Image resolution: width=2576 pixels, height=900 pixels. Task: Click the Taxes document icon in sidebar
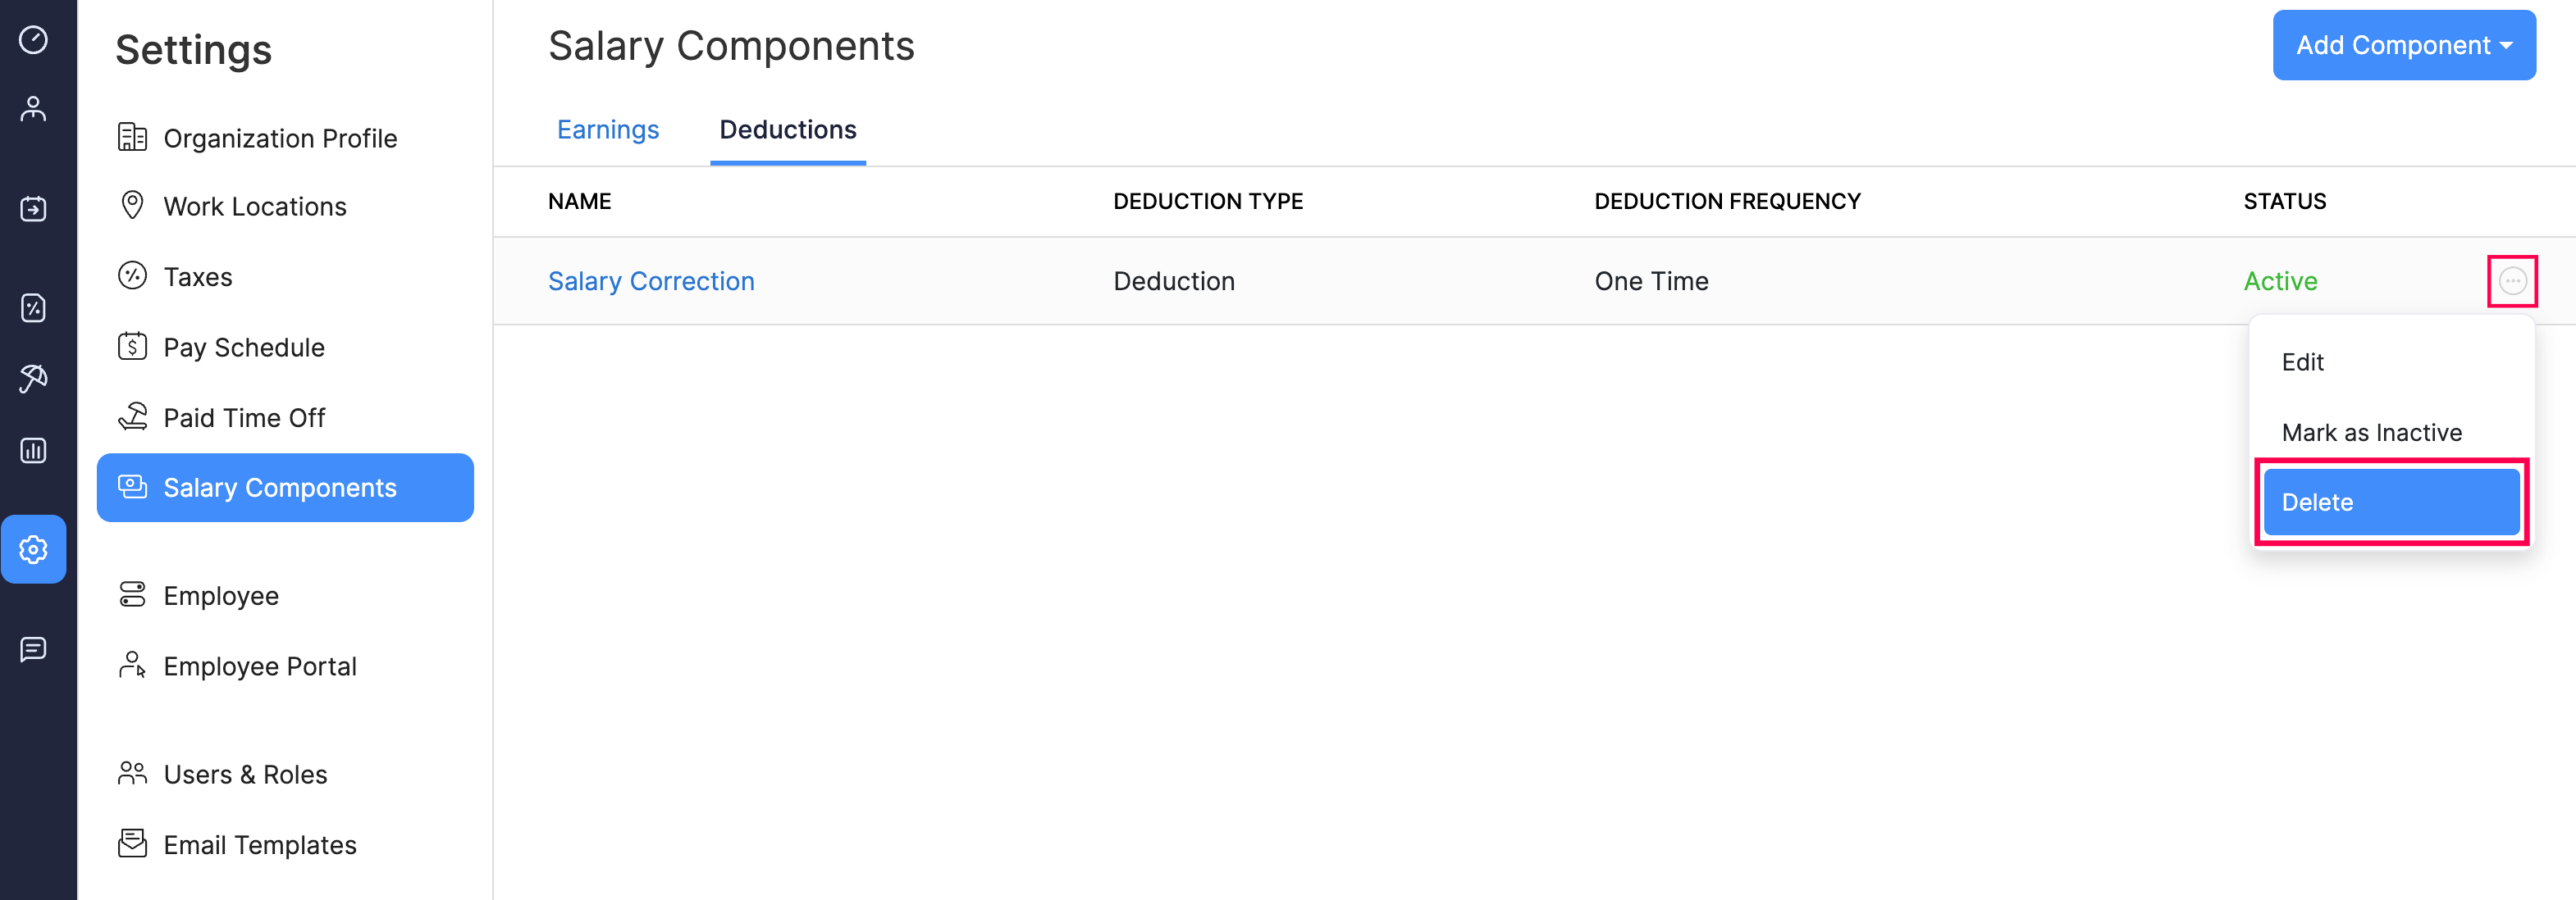coord(35,309)
